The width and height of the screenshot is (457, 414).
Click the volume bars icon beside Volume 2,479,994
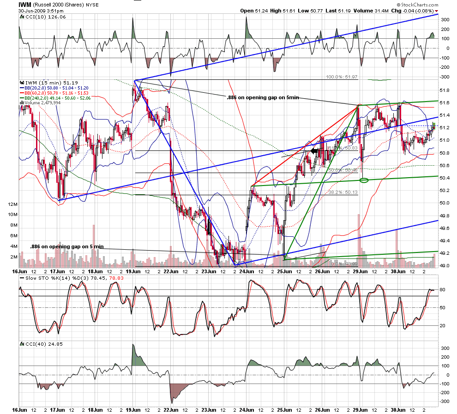coord(22,102)
